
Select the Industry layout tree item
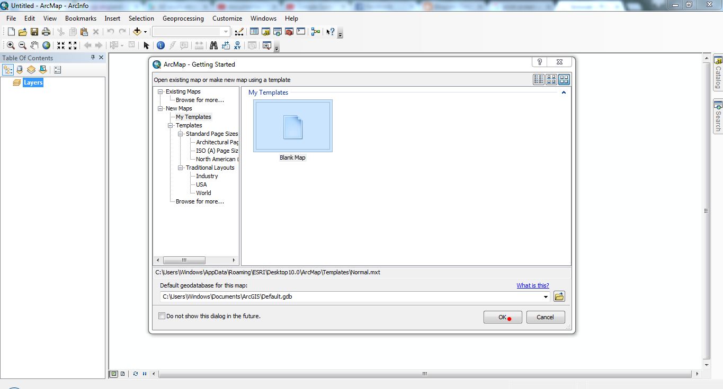(x=207, y=176)
